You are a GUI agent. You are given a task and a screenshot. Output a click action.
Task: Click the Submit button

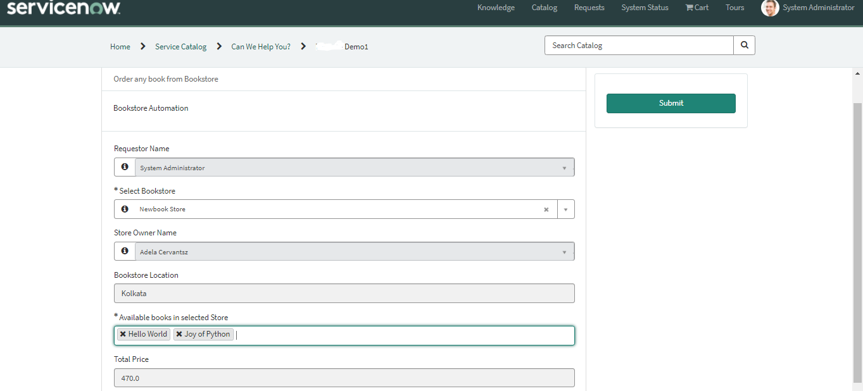coord(671,102)
